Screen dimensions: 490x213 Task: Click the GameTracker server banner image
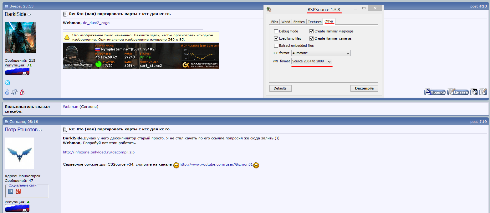coord(141,56)
